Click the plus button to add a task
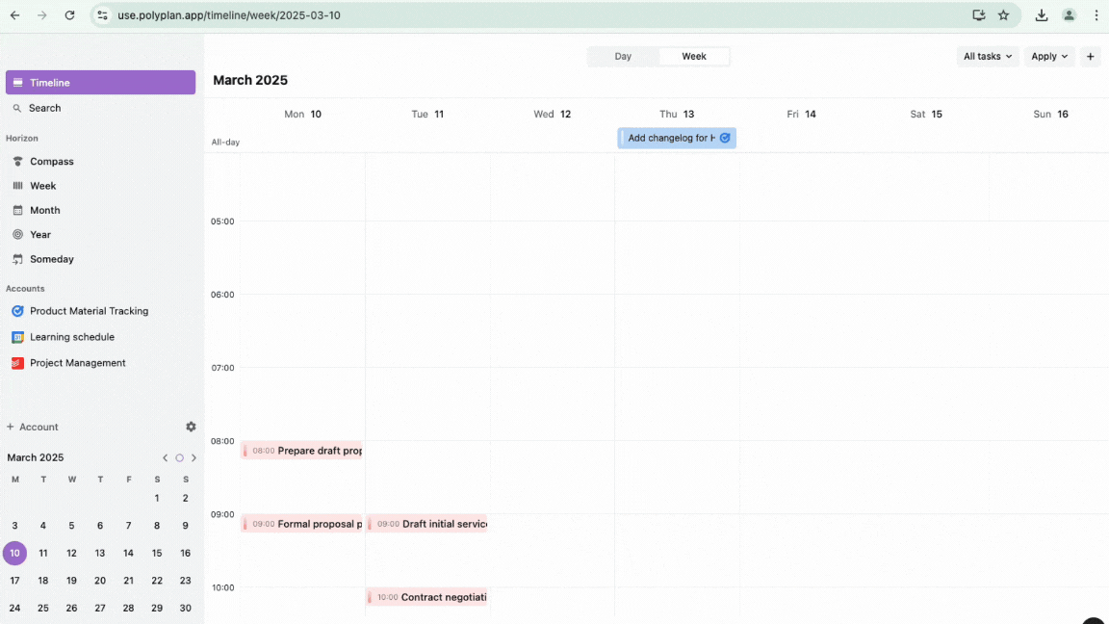The width and height of the screenshot is (1109, 624). click(x=1090, y=57)
